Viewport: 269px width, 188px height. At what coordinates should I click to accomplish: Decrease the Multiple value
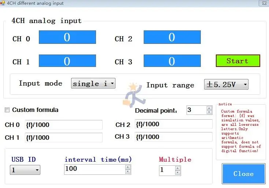click(x=177, y=173)
